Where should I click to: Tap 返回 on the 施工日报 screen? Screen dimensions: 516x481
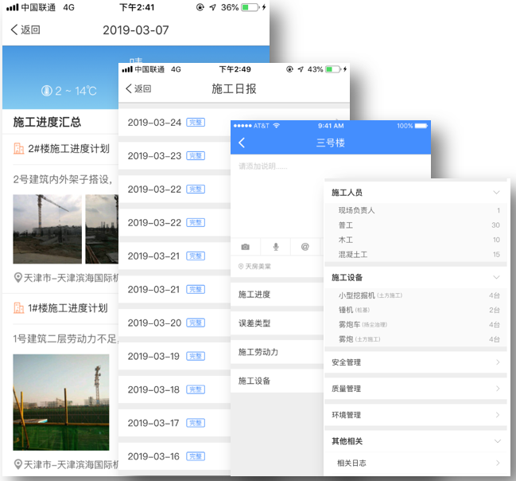point(138,88)
